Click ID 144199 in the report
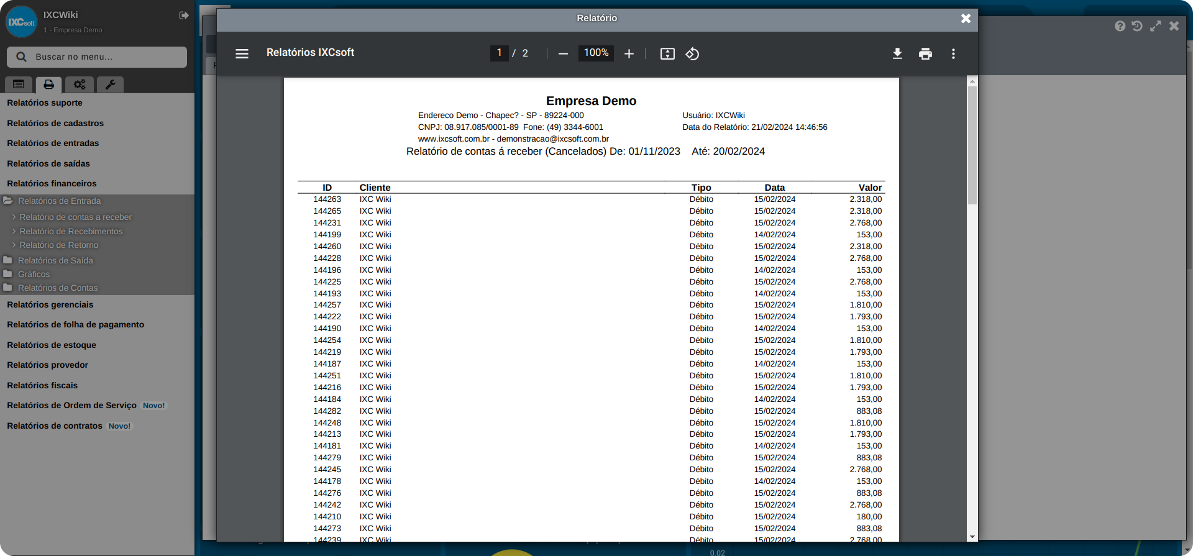This screenshot has height=556, width=1193. click(x=327, y=235)
